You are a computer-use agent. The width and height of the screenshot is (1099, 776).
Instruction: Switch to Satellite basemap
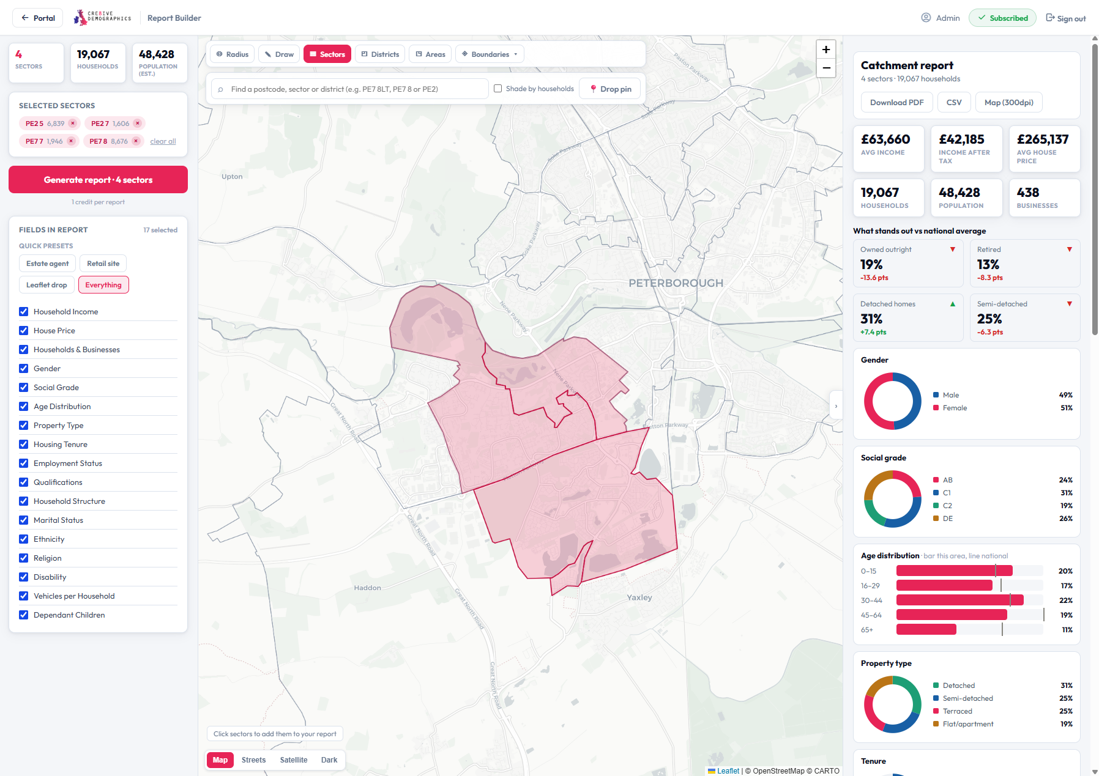294,760
